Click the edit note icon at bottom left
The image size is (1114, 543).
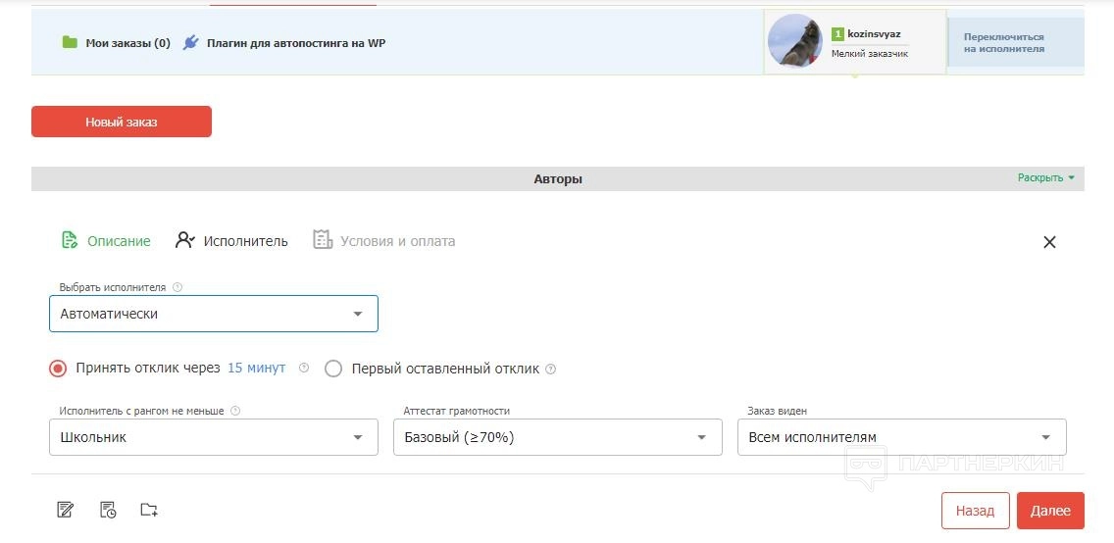(66, 510)
